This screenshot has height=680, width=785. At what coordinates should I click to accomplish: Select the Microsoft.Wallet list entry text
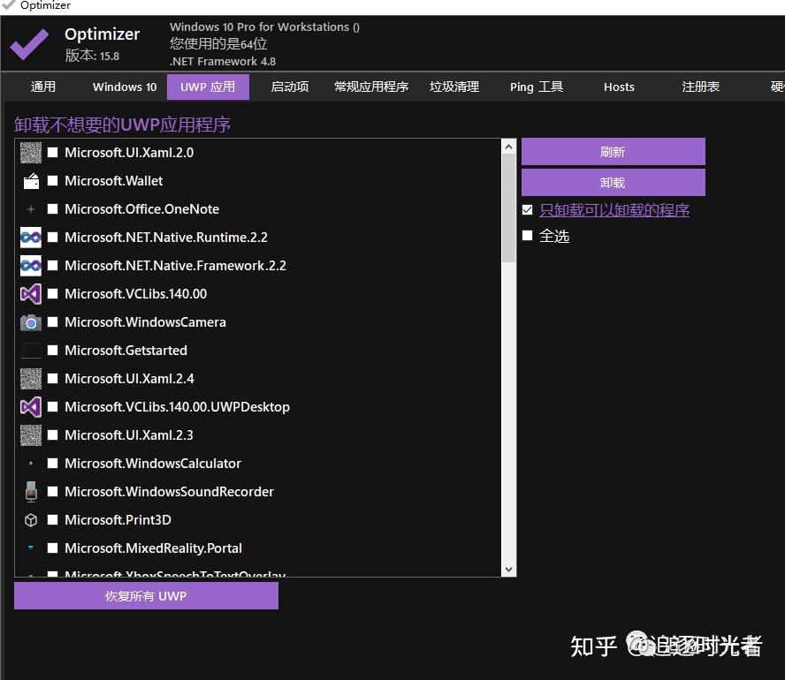click(114, 181)
